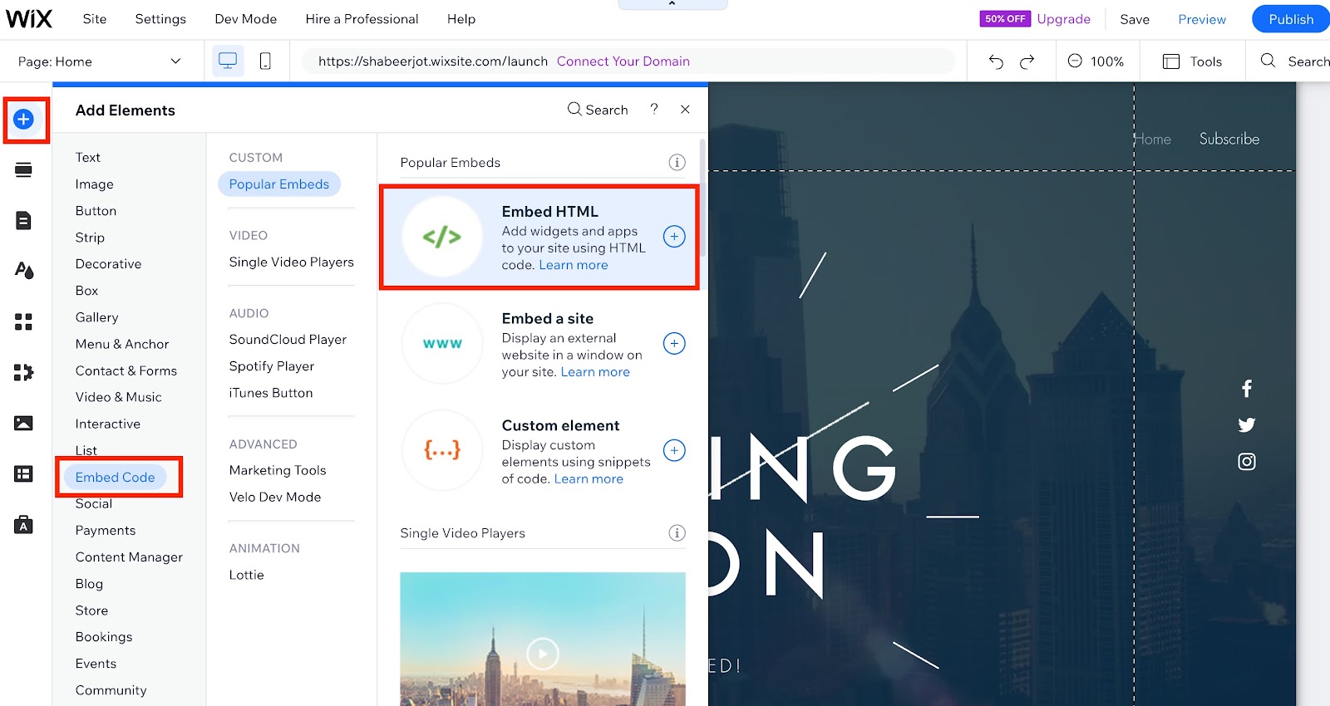Show info for Single Video Players section
This screenshot has width=1330, height=706.
[677, 532]
